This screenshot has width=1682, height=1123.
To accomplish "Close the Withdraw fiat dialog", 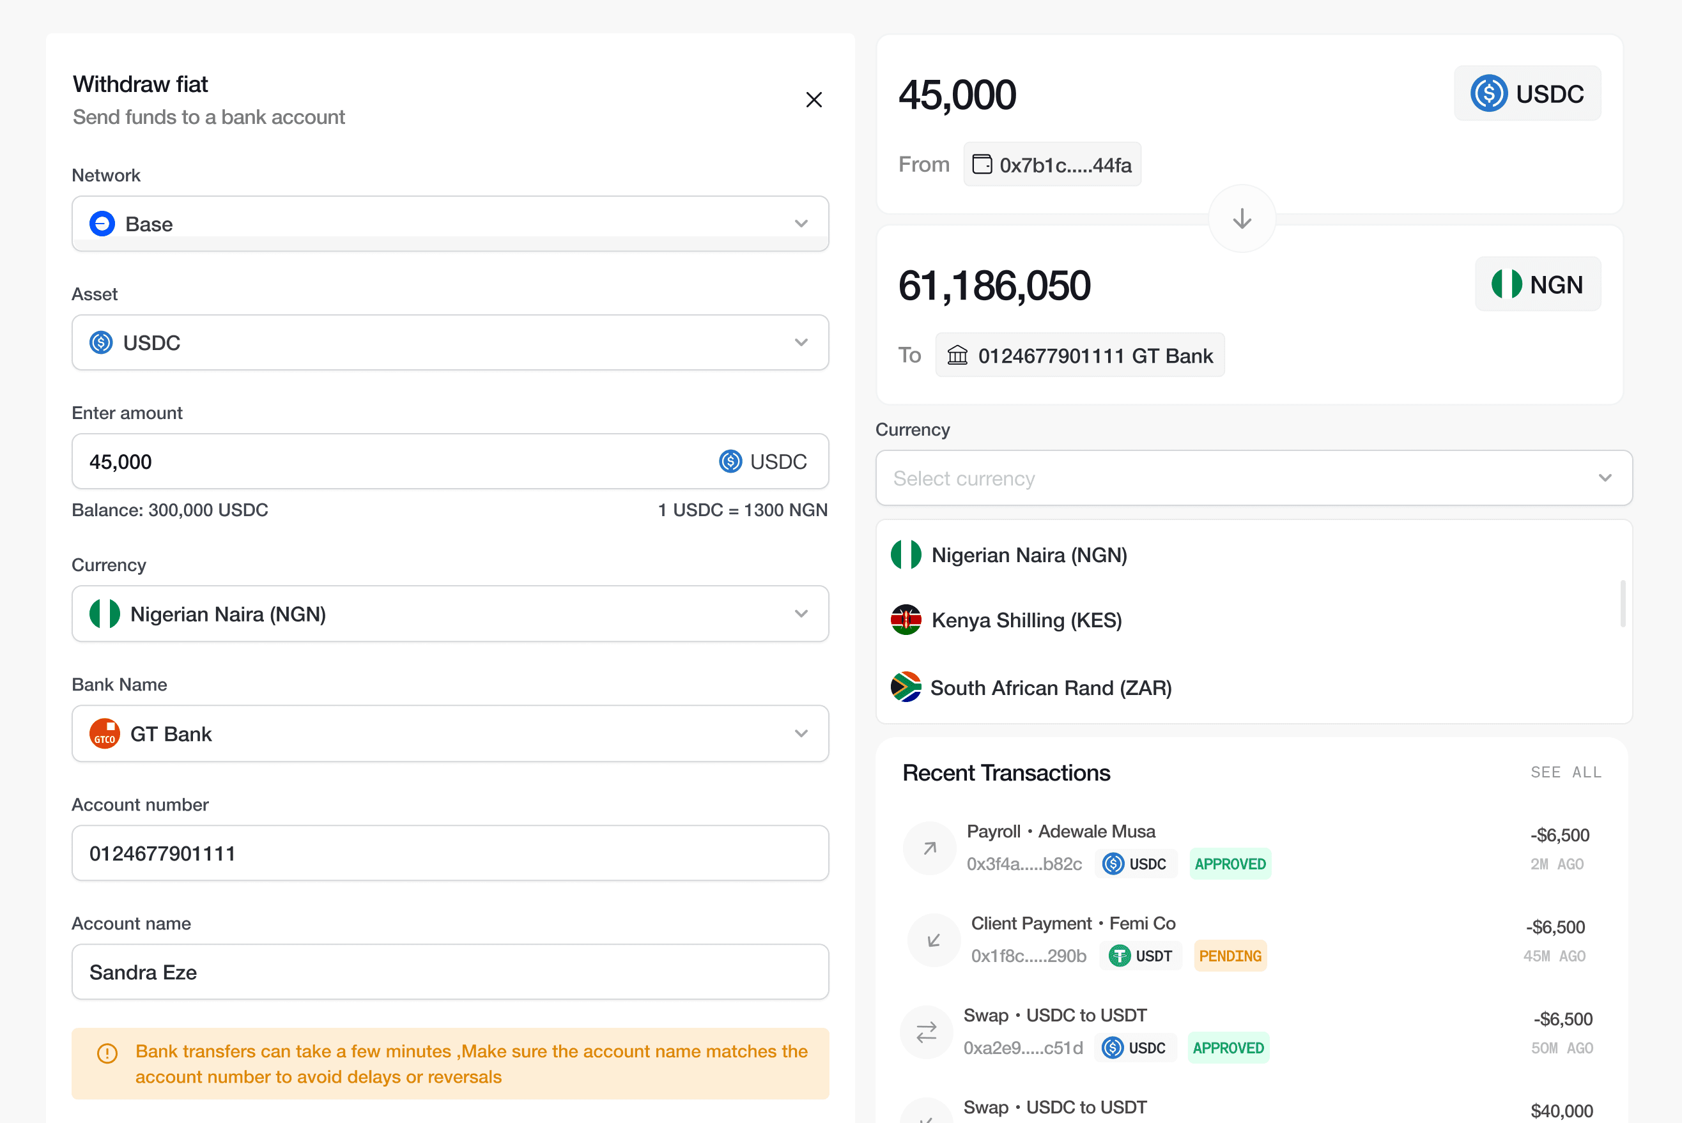I will point(814,100).
